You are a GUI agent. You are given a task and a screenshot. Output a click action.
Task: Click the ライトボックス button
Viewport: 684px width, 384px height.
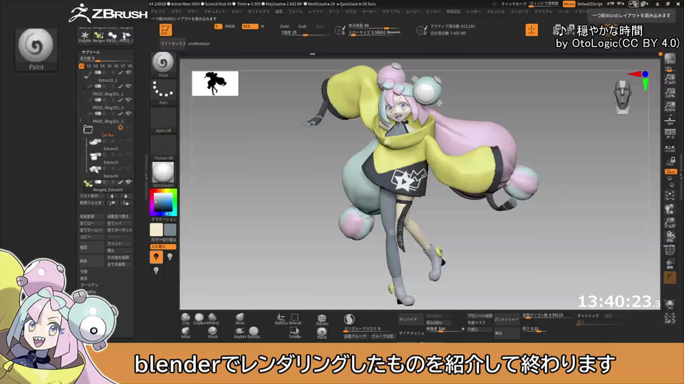tap(172, 43)
